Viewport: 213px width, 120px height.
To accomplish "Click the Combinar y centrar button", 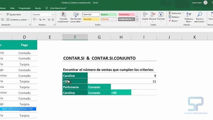I will (x=17, y=20).
